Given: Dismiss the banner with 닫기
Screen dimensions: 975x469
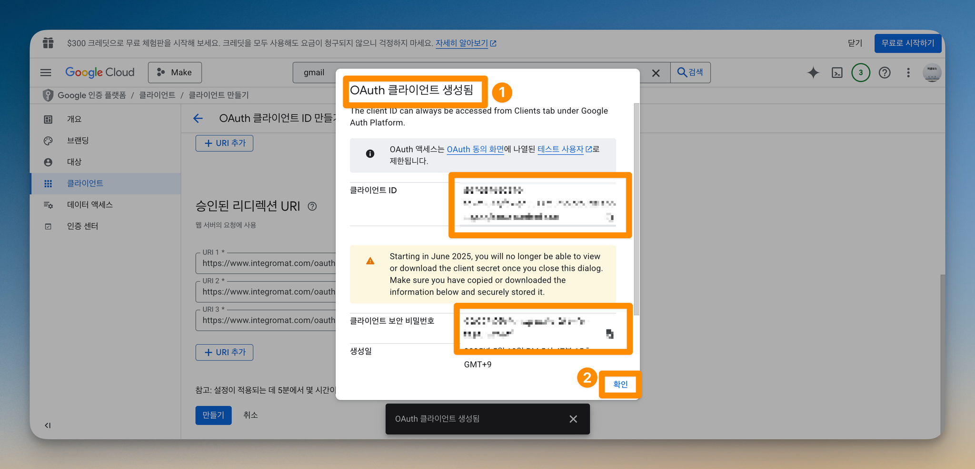Looking at the screenshot, I should [x=855, y=43].
